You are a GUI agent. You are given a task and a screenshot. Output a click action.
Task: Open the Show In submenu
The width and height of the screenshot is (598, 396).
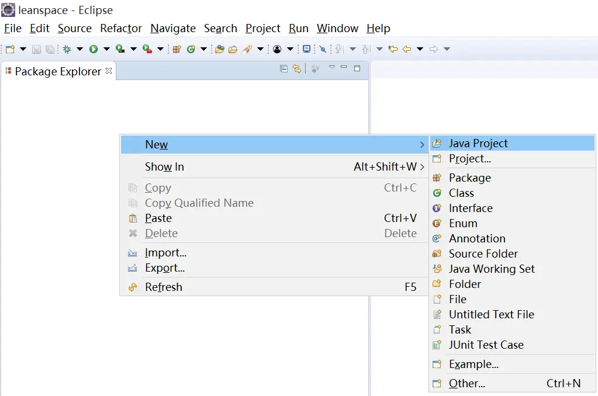tap(275, 166)
